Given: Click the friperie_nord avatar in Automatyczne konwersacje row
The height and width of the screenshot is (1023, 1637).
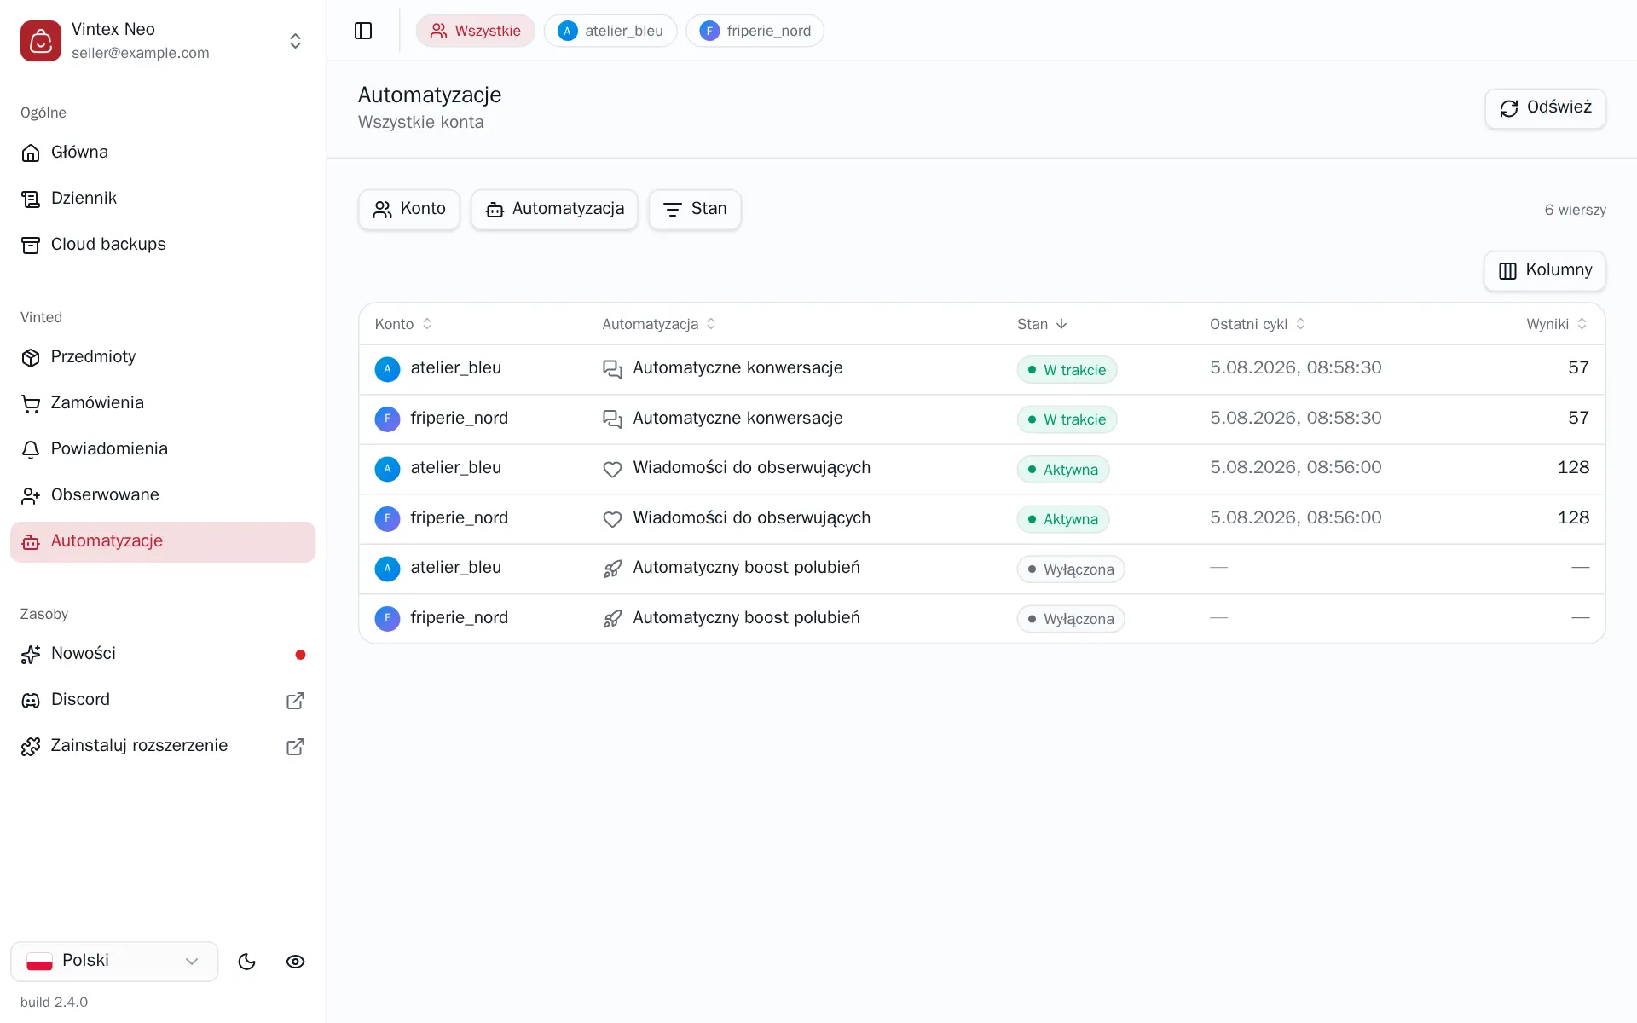Looking at the screenshot, I should [x=387, y=419].
